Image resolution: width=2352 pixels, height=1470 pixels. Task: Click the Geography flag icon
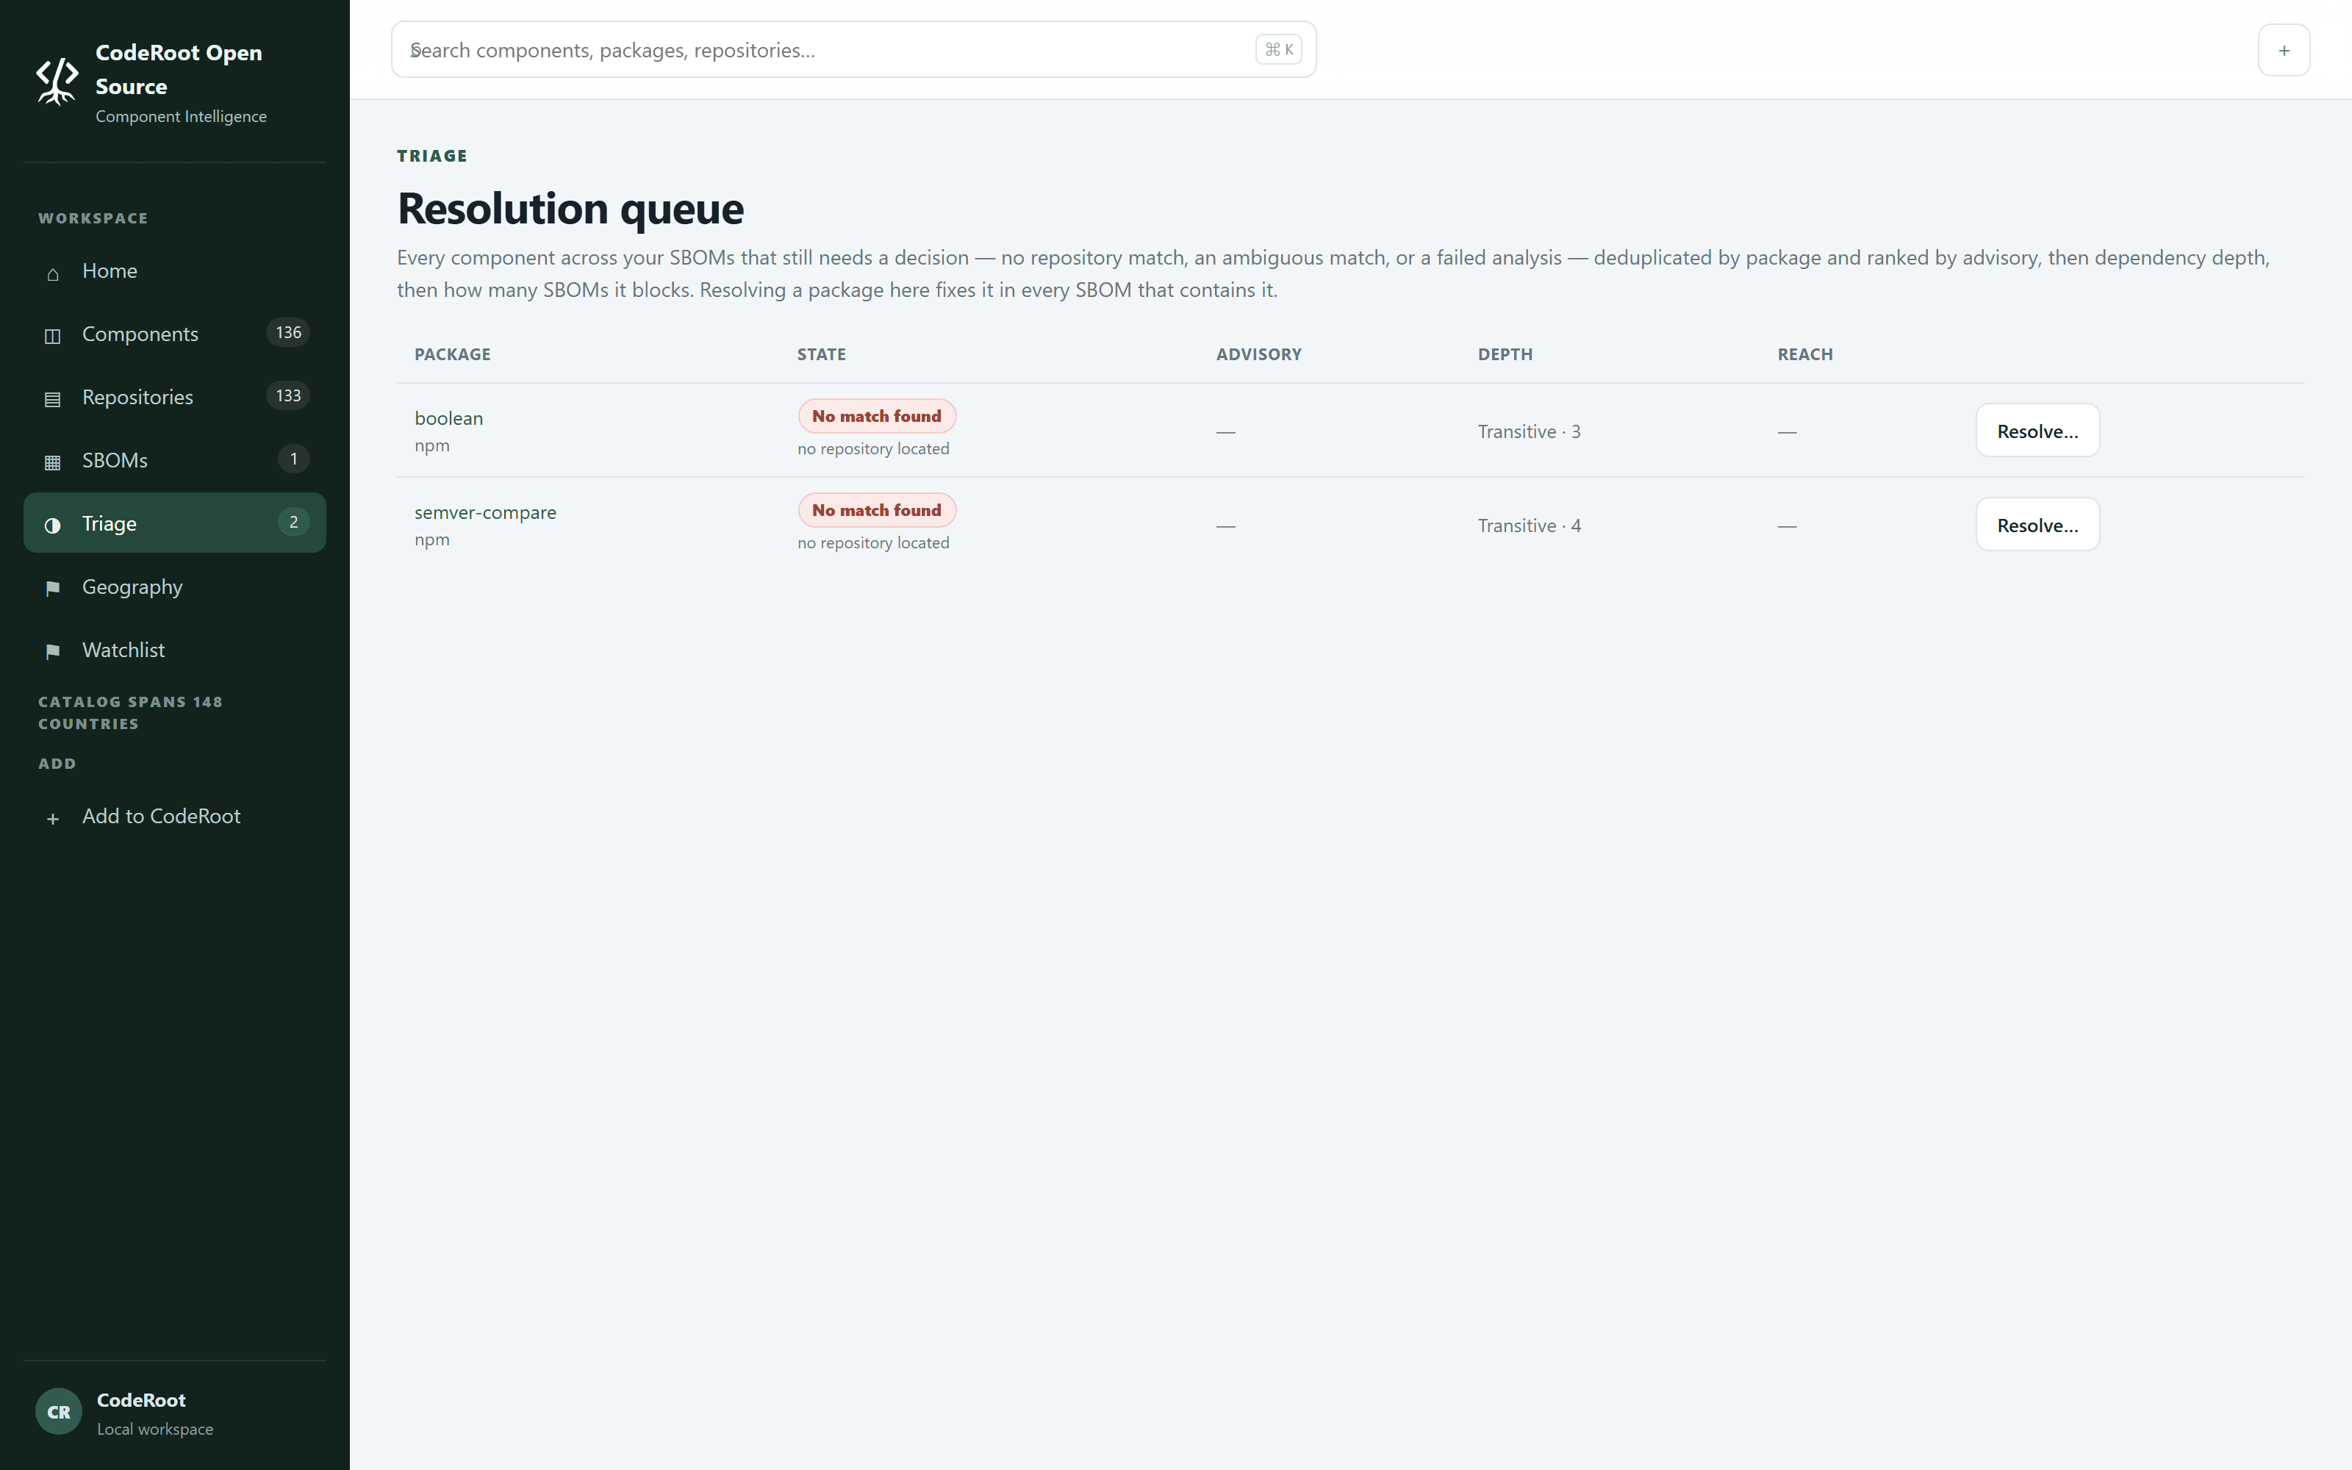[x=52, y=589]
